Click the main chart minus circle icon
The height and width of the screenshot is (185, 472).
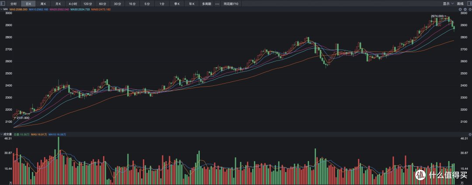click(465, 10)
